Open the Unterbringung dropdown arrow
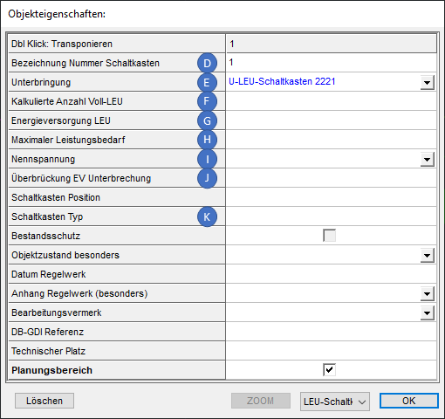Viewport: 445px width, 419px height. coord(427,82)
